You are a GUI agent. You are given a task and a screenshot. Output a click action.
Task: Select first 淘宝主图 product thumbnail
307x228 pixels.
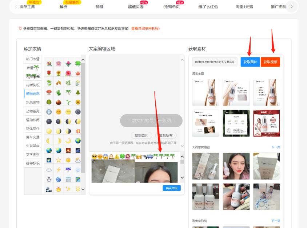[x=206, y=93]
